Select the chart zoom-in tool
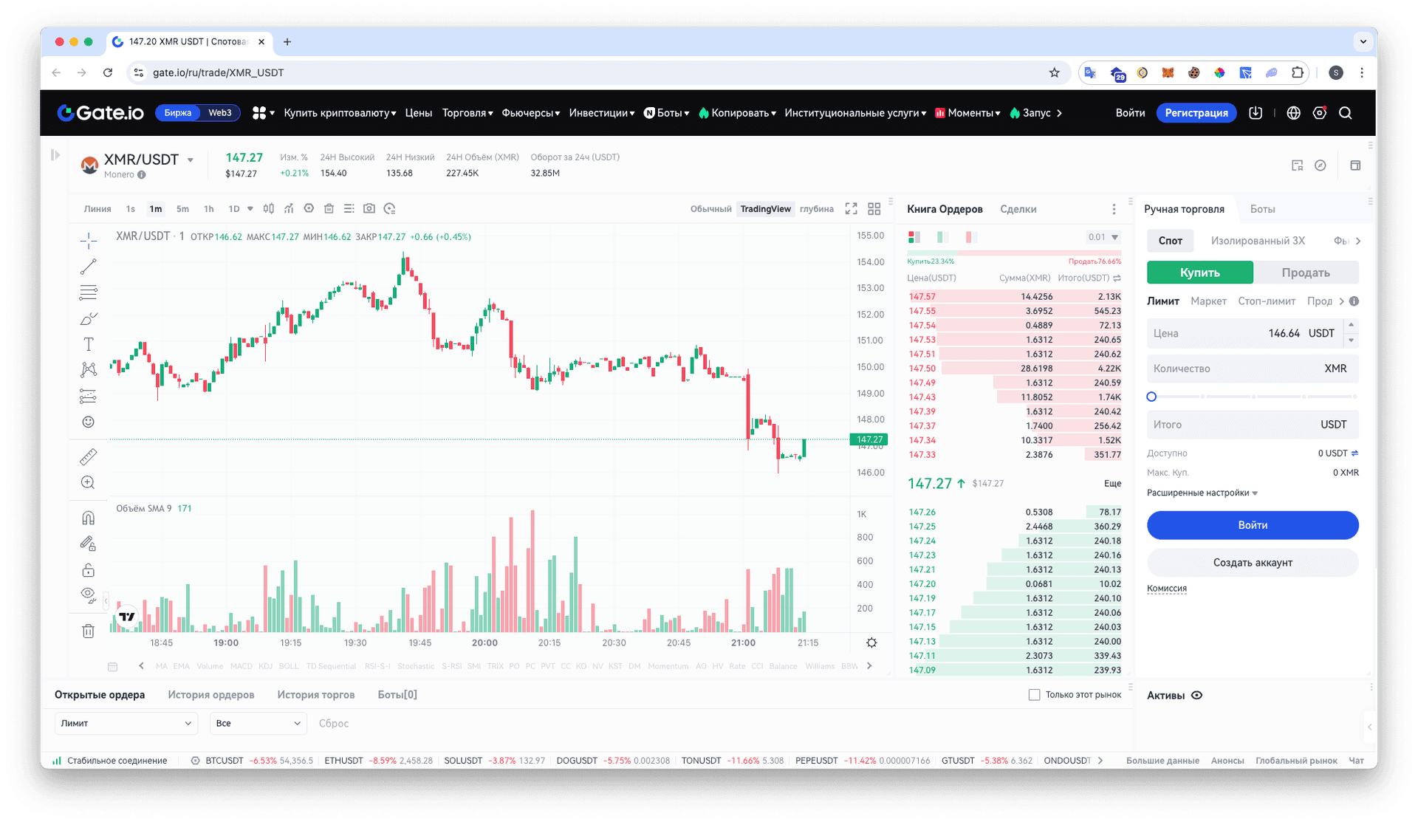Viewport: 1418px width, 822px height. pos(88,483)
